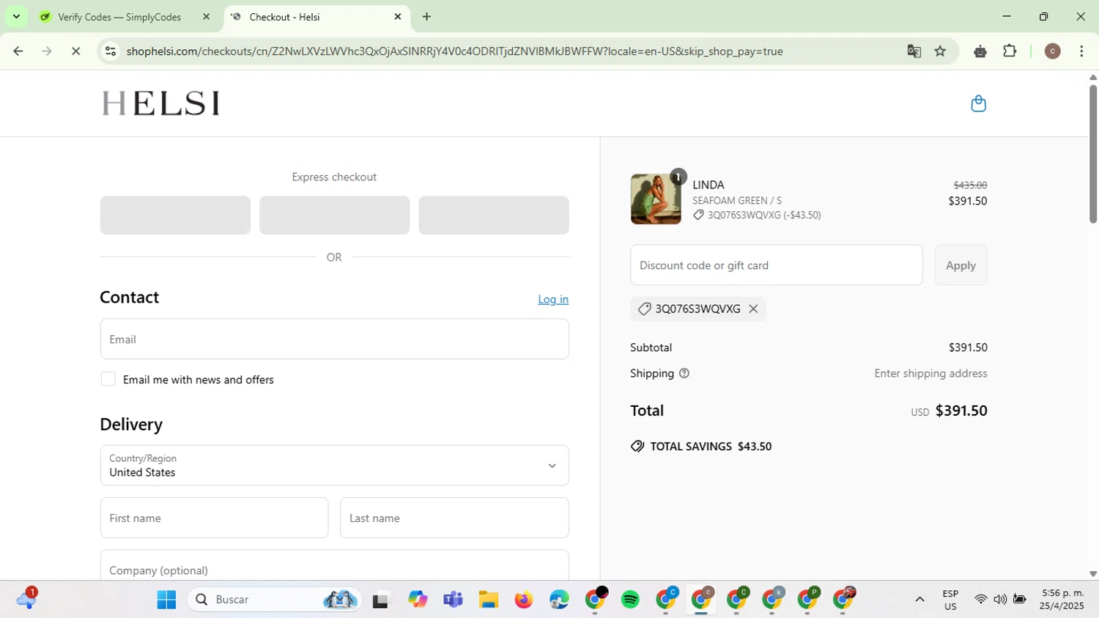Open the Windows Start menu
This screenshot has width=1099, height=618.
click(x=166, y=600)
